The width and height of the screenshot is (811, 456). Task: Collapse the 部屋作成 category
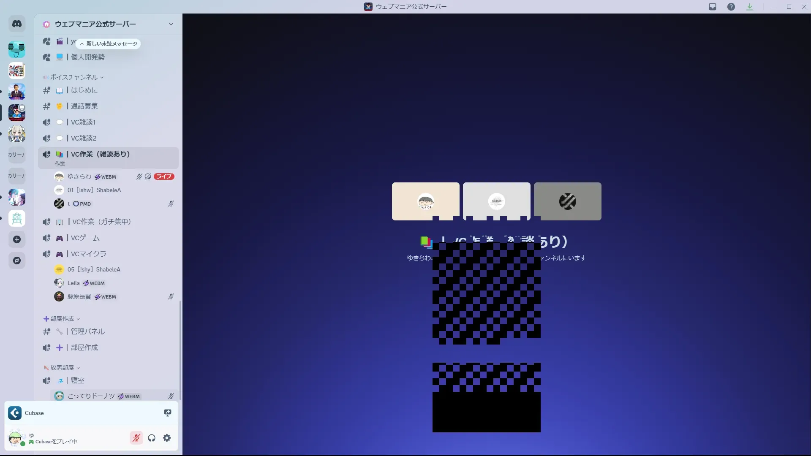[x=62, y=319]
